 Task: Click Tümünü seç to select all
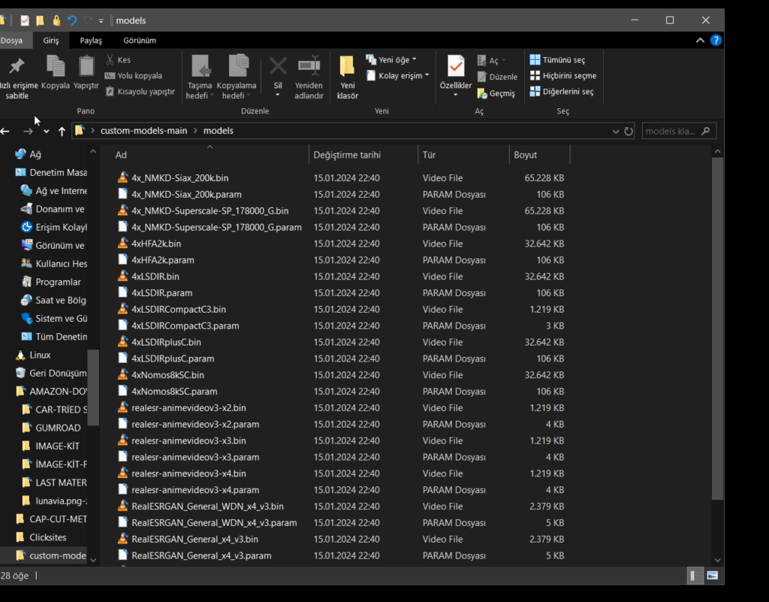pyautogui.click(x=558, y=60)
